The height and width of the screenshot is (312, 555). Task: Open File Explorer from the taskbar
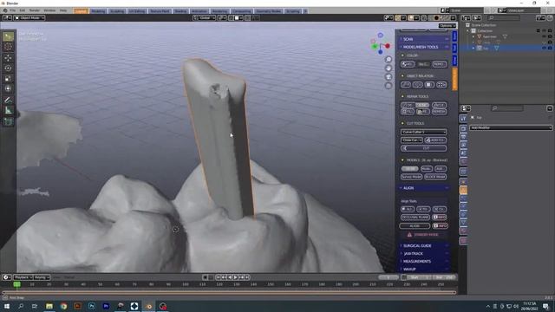click(49, 306)
